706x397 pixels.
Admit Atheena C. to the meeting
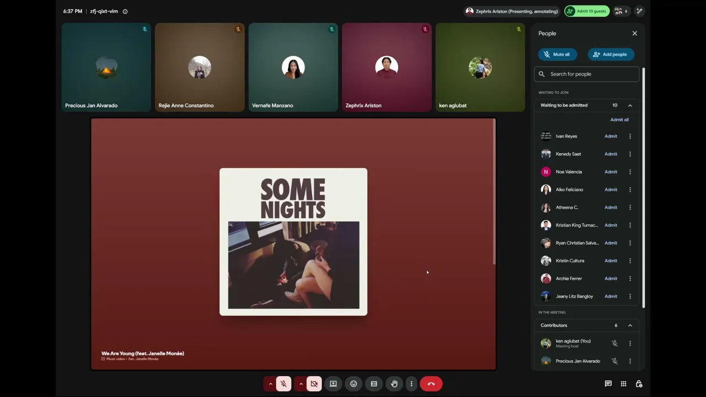(611, 207)
